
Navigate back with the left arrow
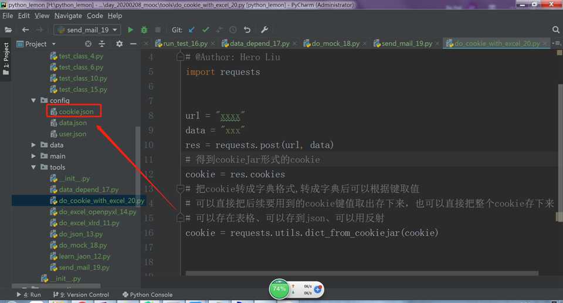pos(25,30)
